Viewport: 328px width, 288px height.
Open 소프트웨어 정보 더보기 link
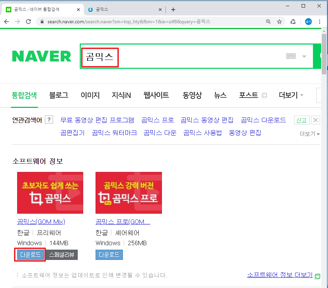tap(280, 275)
